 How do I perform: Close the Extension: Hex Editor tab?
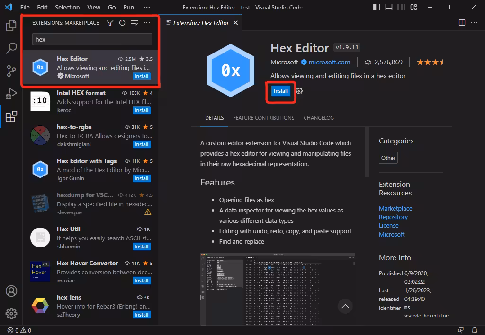(x=236, y=23)
